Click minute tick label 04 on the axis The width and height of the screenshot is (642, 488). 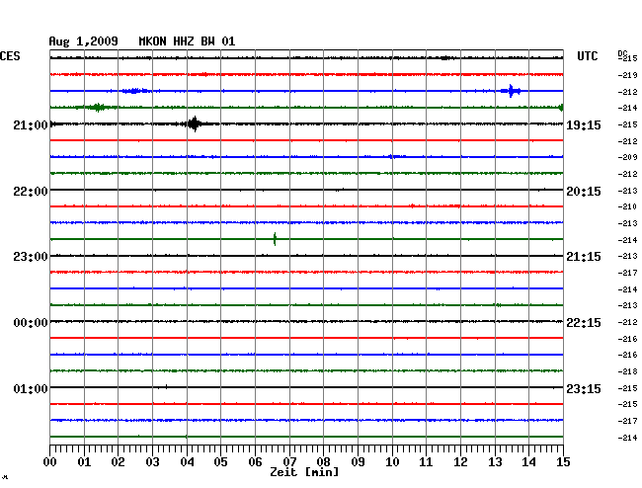click(x=187, y=461)
